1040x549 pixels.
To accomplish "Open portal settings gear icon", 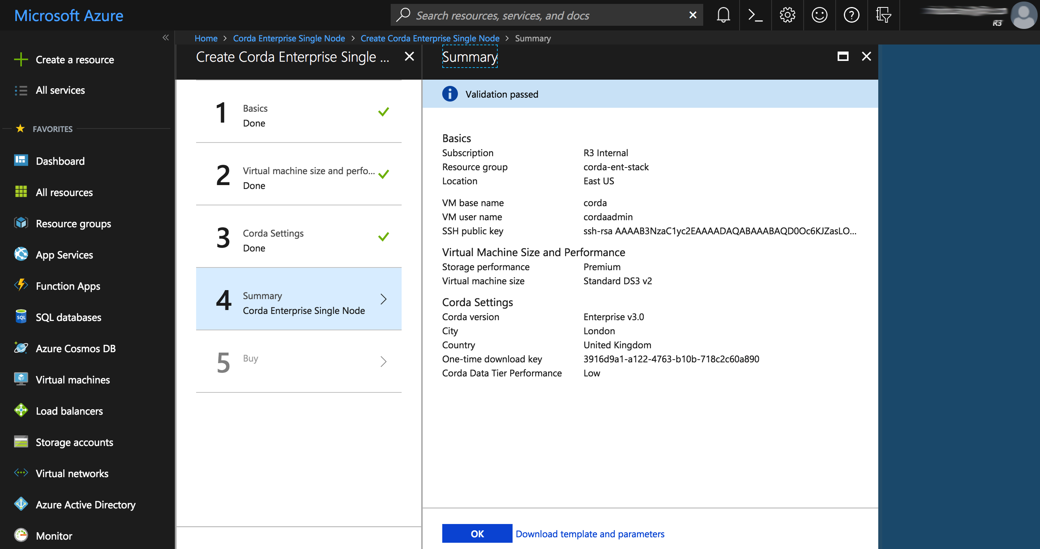I will click(787, 15).
